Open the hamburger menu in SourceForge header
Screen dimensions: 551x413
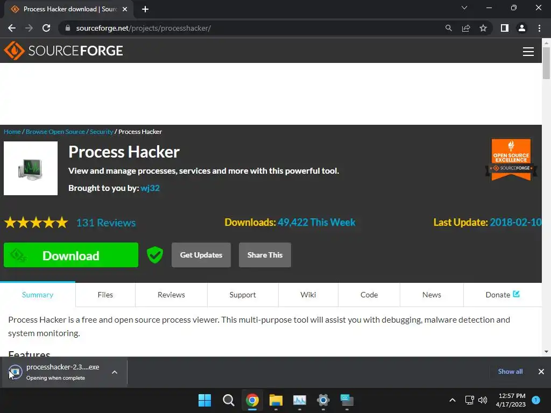tap(528, 51)
